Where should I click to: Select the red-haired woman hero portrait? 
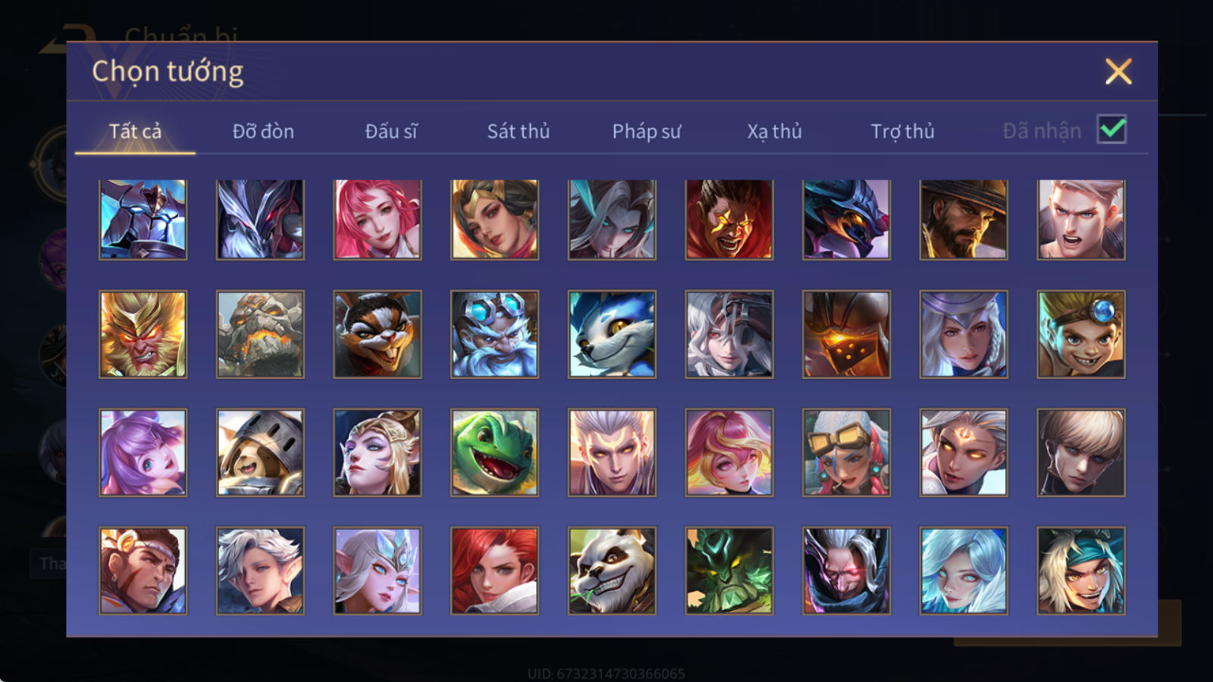coord(494,571)
